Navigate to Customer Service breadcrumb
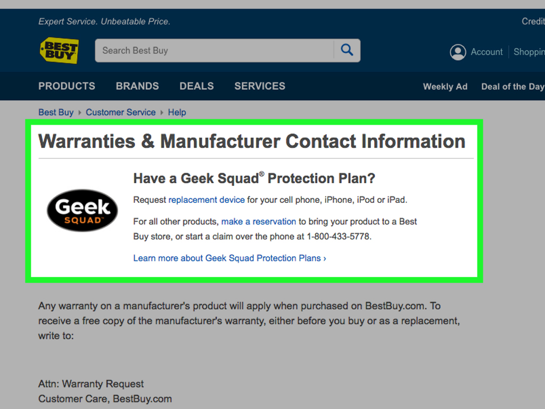The height and width of the screenshot is (409, 545). pyautogui.click(x=121, y=112)
